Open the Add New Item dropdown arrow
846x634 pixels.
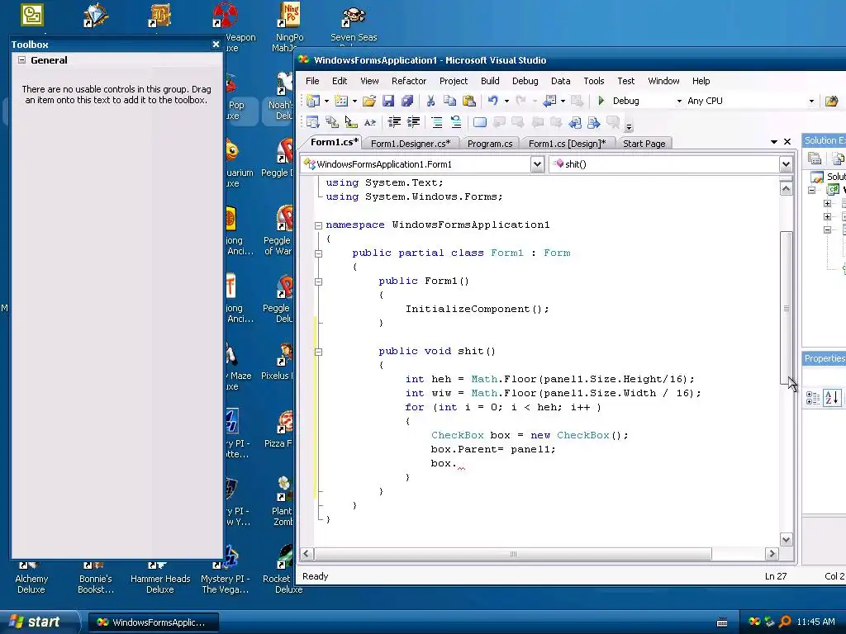tap(354, 101)
